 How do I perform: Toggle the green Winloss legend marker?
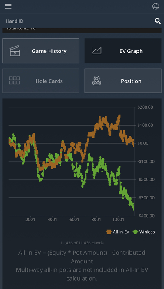135,232
